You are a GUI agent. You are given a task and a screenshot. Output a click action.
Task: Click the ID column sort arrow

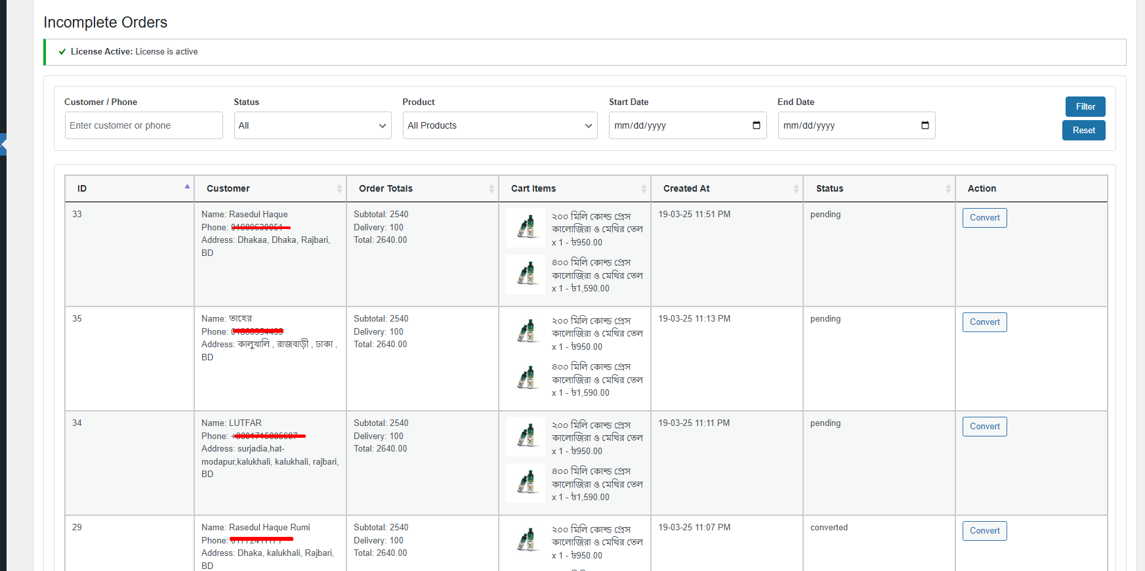tap(187, 188)
